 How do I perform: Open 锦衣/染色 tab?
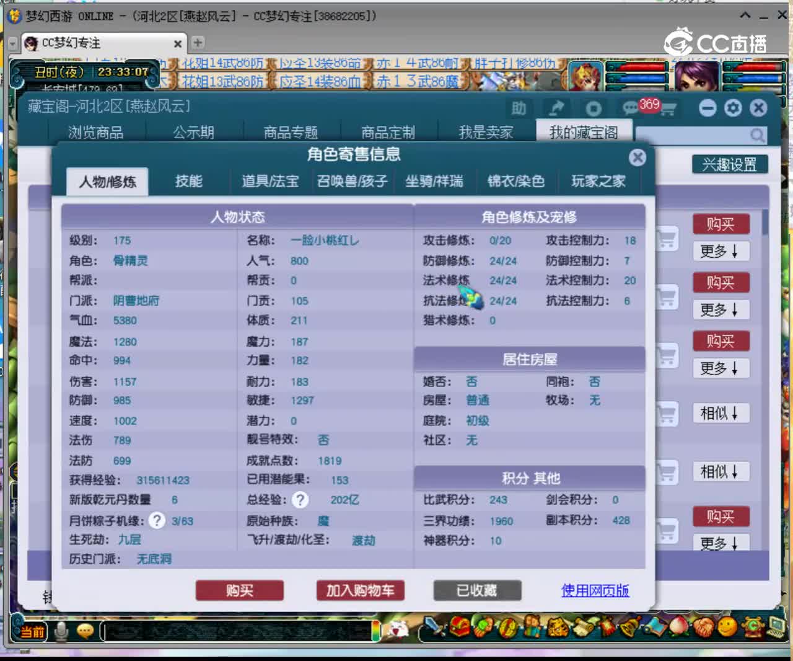pyautogui.click(x=516, y=181)
